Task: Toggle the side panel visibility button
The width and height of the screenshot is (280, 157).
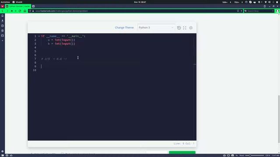Action: point(3,155)
